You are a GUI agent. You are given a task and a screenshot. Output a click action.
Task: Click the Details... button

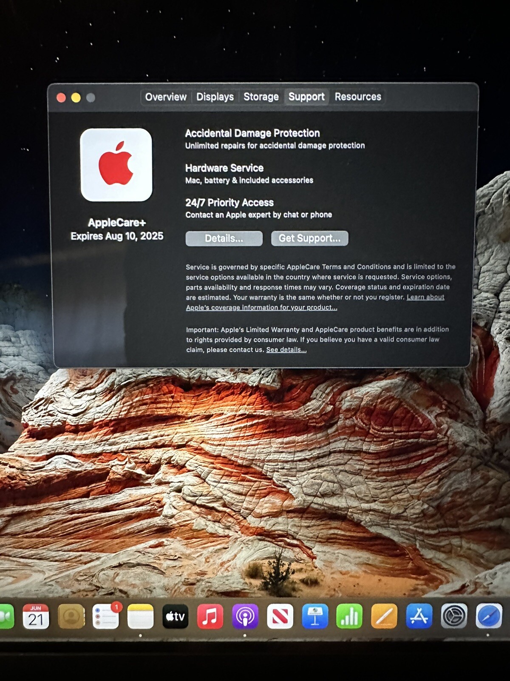(224, 238)
